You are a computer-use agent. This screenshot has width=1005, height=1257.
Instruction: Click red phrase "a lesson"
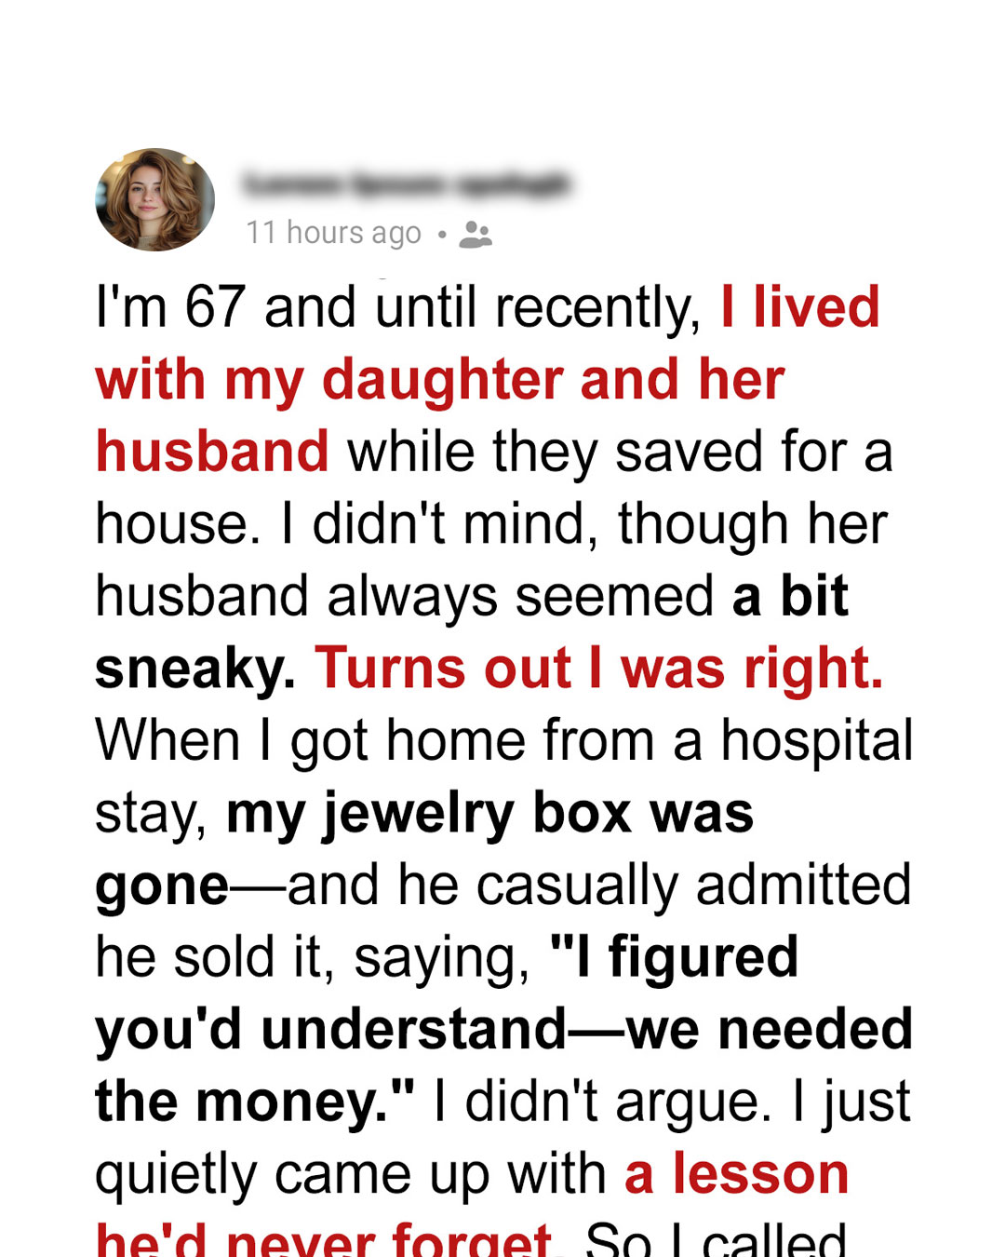click(x=736, y=1174)
